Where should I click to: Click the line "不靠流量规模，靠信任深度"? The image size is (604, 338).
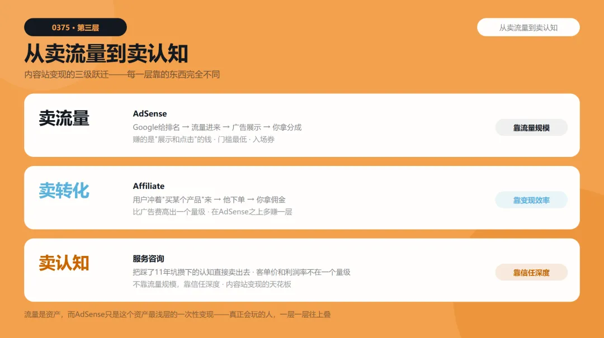coord(212,284)
